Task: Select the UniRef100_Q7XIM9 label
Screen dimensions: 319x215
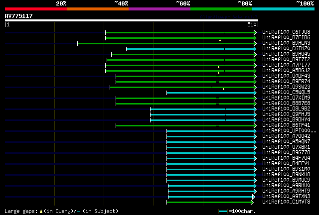Action: tap(286, 98)
